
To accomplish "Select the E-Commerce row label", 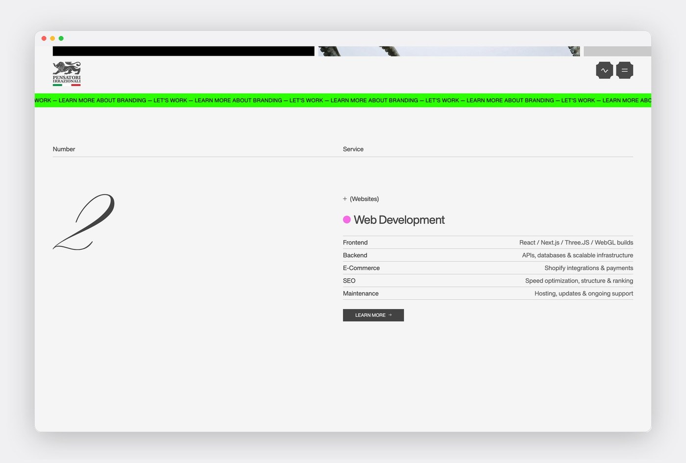I will coord(361,268).
